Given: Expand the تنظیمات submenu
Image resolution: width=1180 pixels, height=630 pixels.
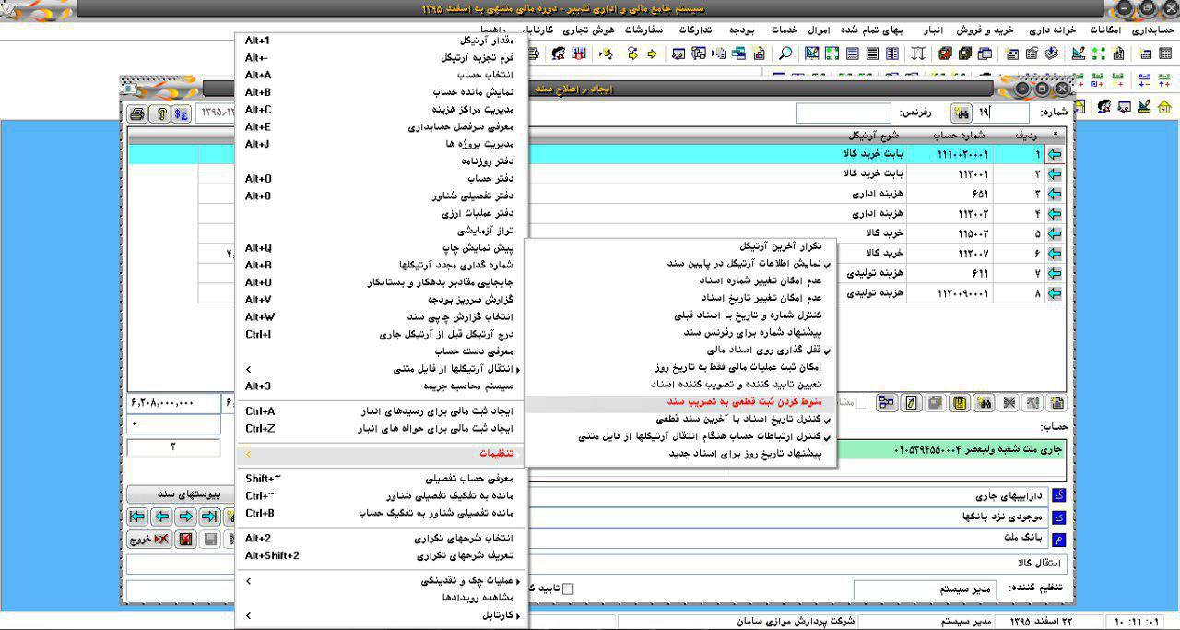Looking at the screenshot, I should click(381, 454).
